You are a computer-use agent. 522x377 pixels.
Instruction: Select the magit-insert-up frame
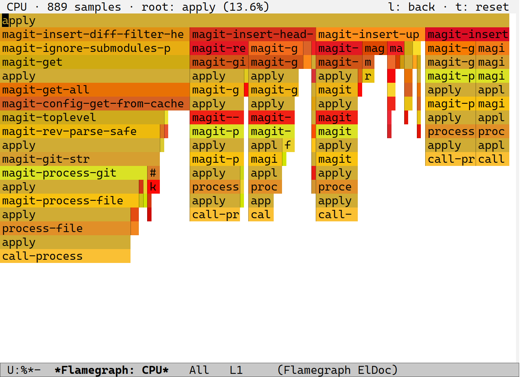coord(370,34)
